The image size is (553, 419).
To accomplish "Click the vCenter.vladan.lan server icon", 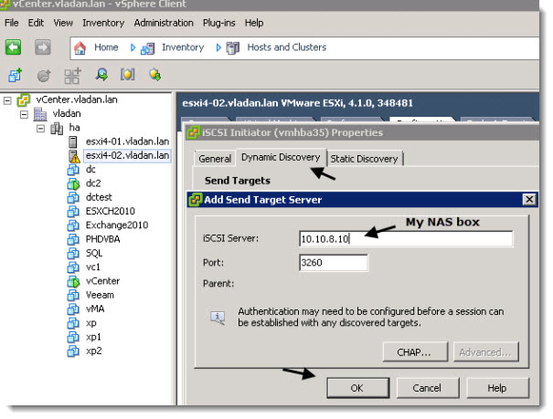I will point(23,100).
